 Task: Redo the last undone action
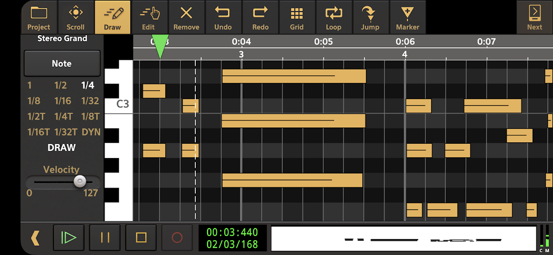260,17
